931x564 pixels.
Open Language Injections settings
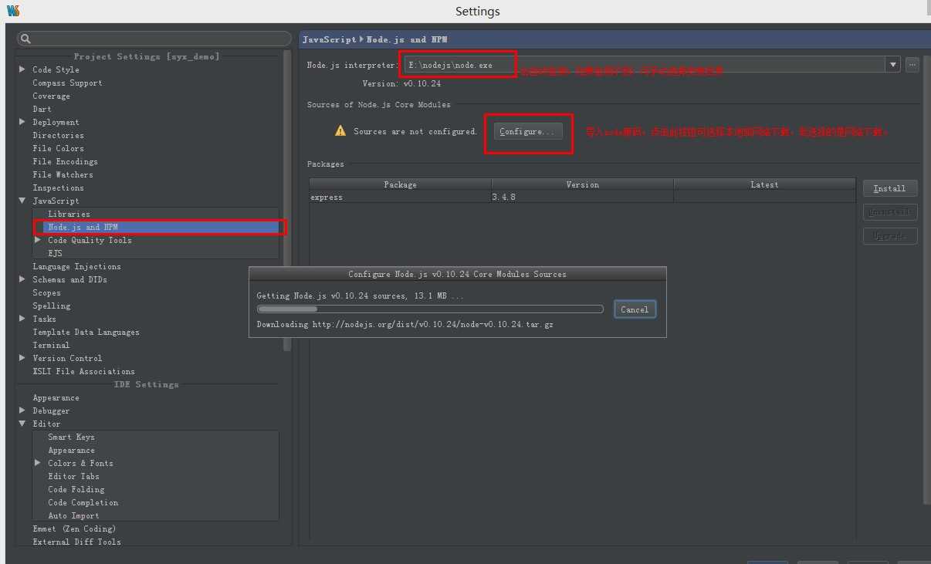pyautogui.click(x=76, y=266)
